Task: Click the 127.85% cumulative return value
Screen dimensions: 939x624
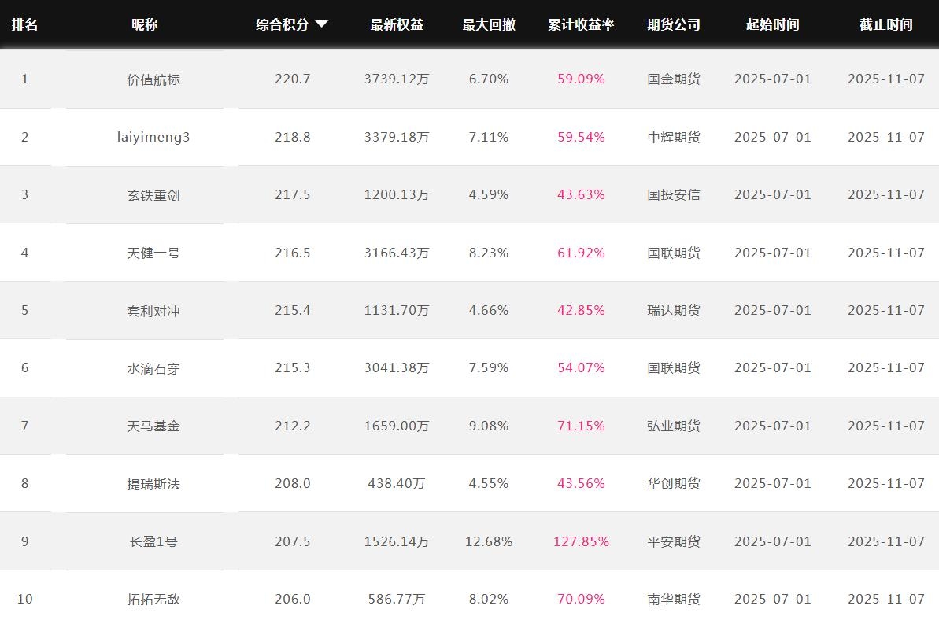Action: (581, 541)
